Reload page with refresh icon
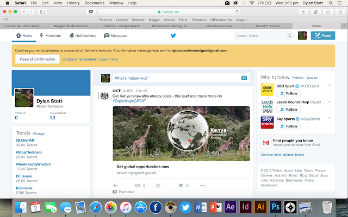The height and width of the screenshot is (217, 348). pyautogui.click(x=237, y=12)
